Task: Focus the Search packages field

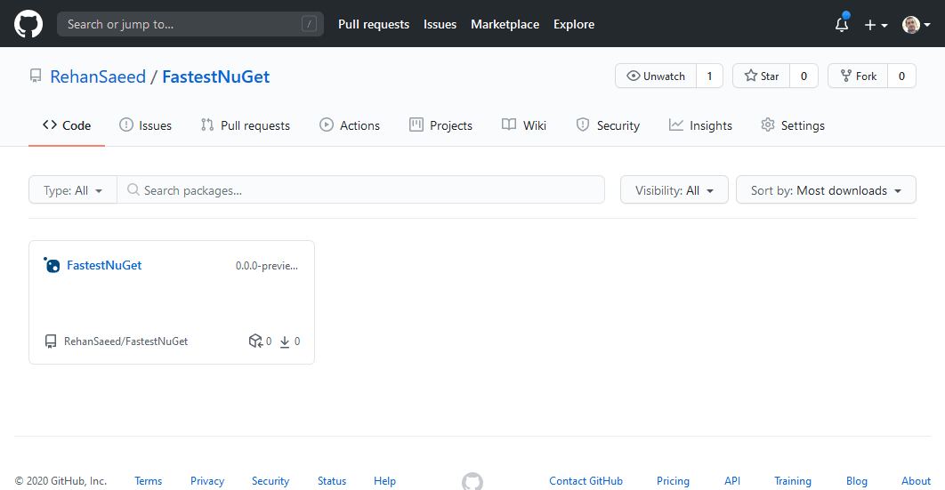Action: point(360,190)
